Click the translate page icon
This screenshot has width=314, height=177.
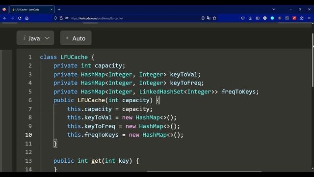coord(209,18)
